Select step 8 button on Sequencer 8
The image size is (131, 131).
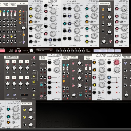click(x=27, y=78)
